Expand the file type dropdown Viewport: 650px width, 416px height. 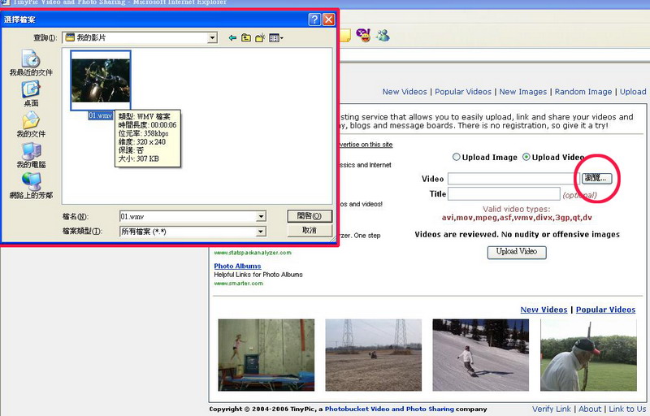click(261, 232)
